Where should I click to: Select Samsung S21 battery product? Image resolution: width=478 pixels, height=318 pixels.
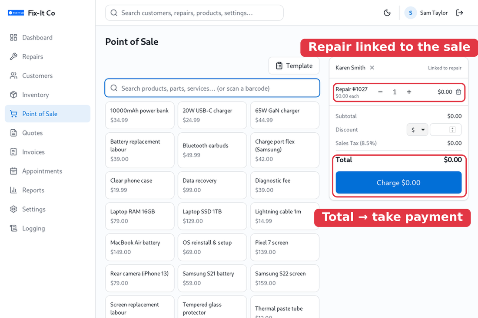[212, 279]
